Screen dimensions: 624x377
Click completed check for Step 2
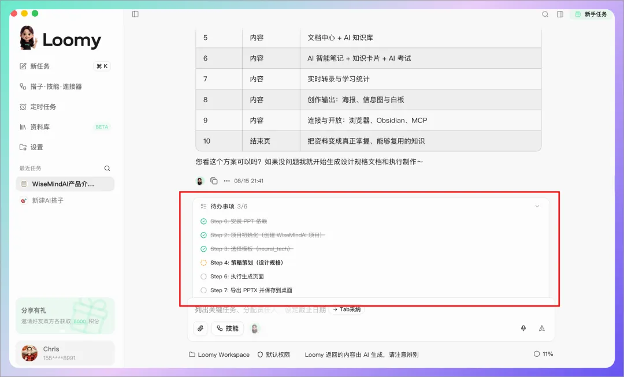coord(203,235)
